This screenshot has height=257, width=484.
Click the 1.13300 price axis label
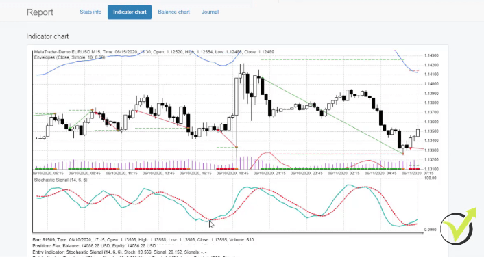click(431, 150)
